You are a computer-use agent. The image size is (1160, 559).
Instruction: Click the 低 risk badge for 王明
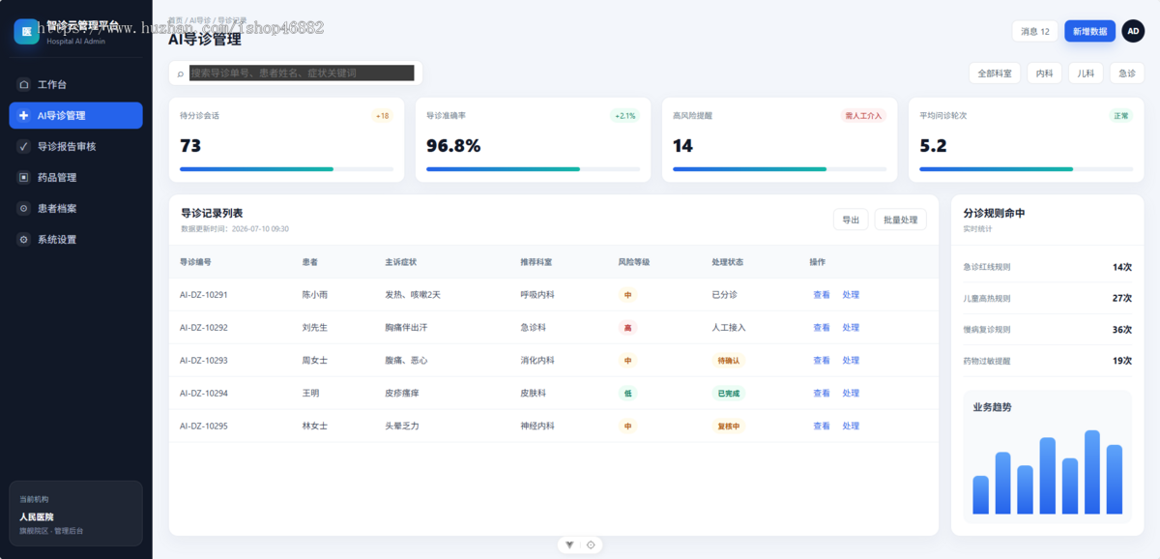click(627, 394)
